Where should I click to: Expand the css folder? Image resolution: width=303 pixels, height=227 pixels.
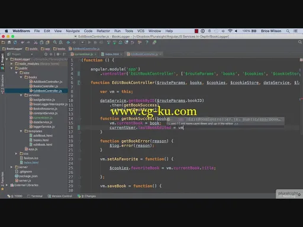[x=17, y=154]
